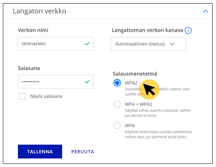The image size is (216, 167).
Task: Save settings with the TALLENNA button
Action: [x=40, y=152]
